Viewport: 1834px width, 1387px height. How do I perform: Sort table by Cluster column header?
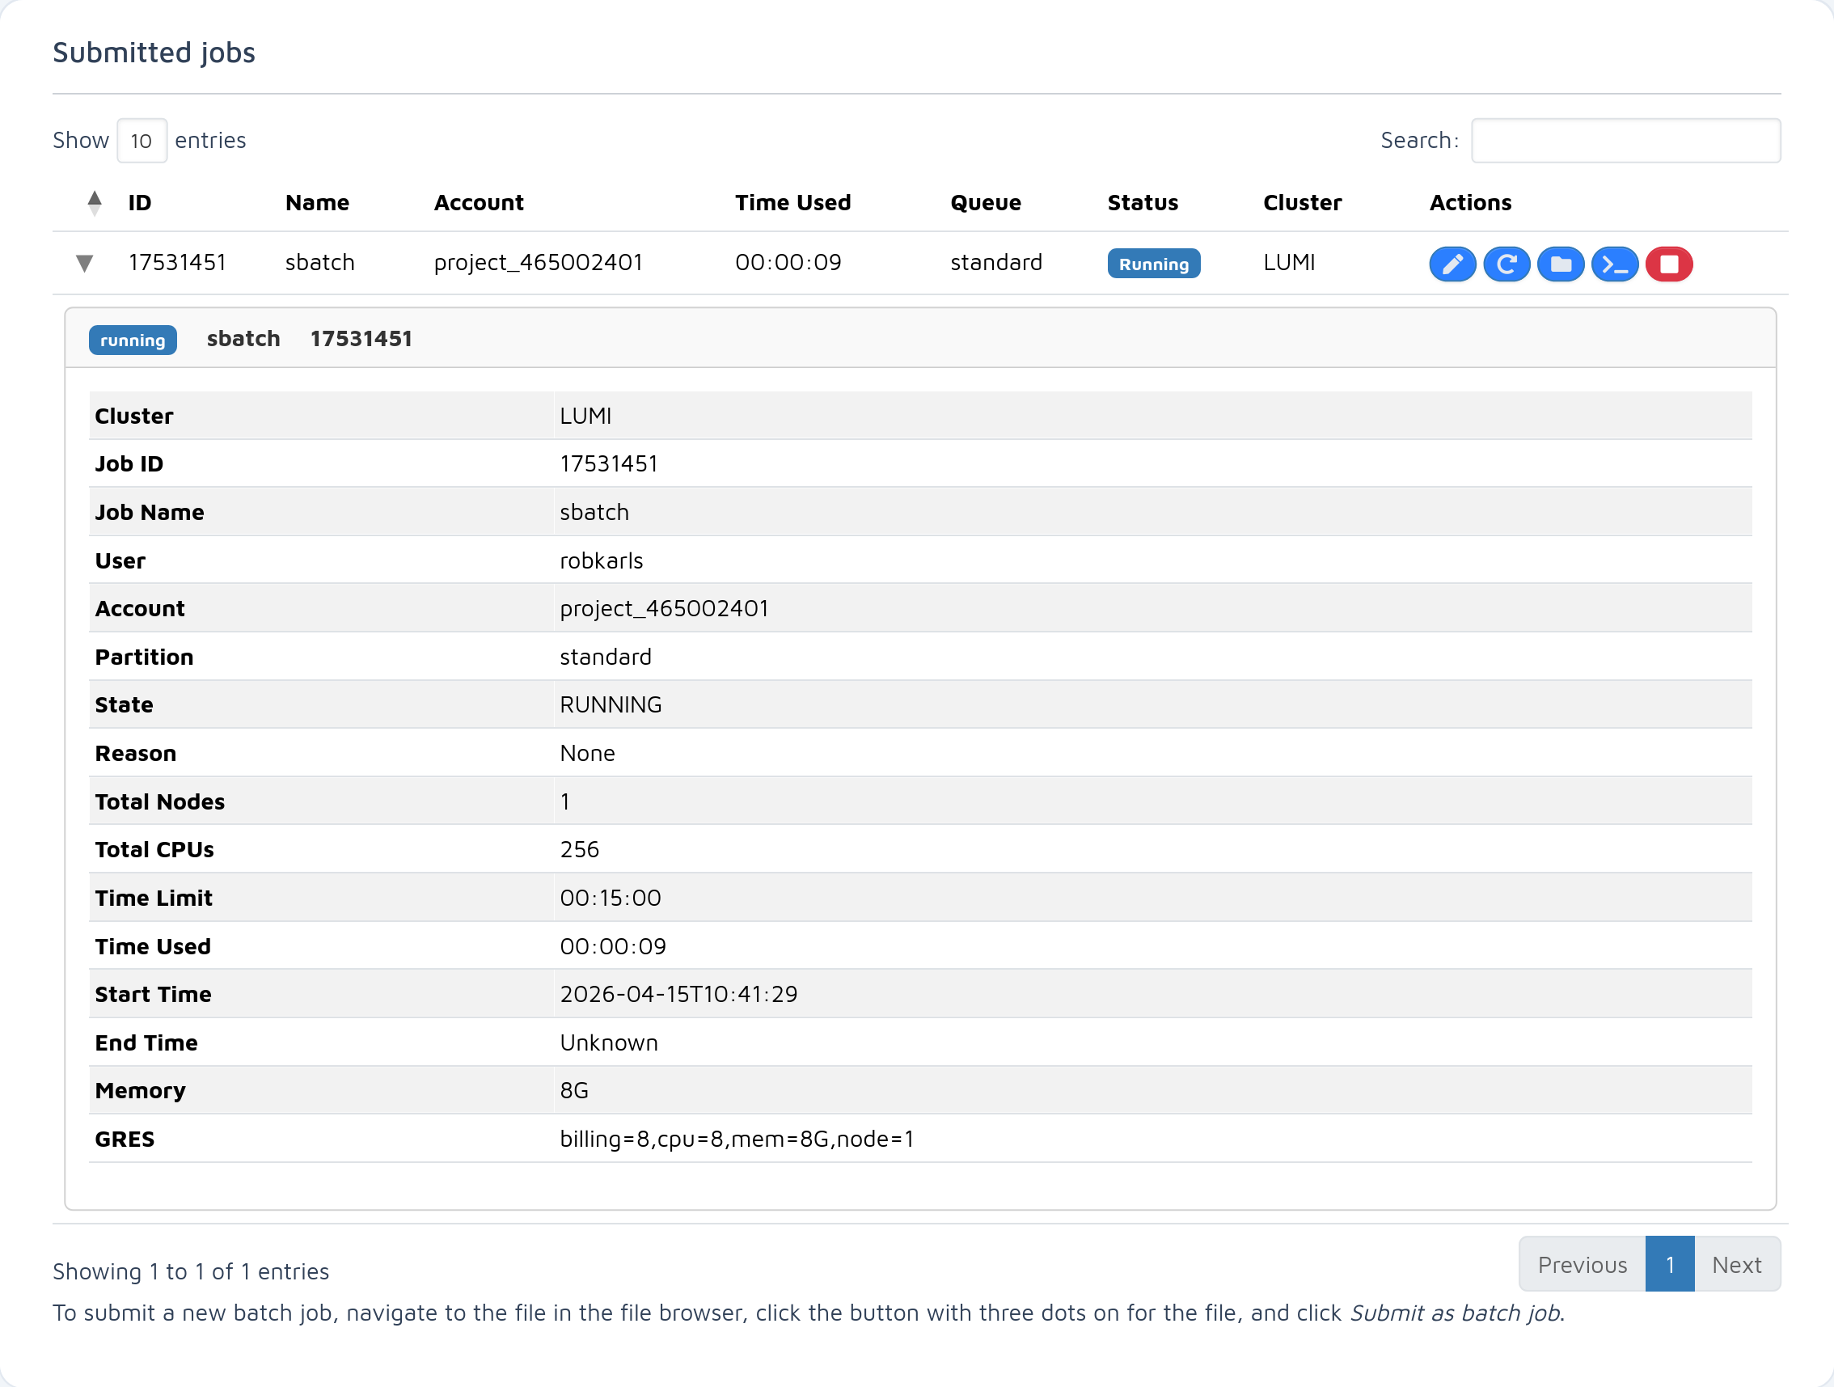(x=1301, y=202)
